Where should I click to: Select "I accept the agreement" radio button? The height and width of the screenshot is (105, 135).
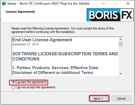tap(13, 82)
